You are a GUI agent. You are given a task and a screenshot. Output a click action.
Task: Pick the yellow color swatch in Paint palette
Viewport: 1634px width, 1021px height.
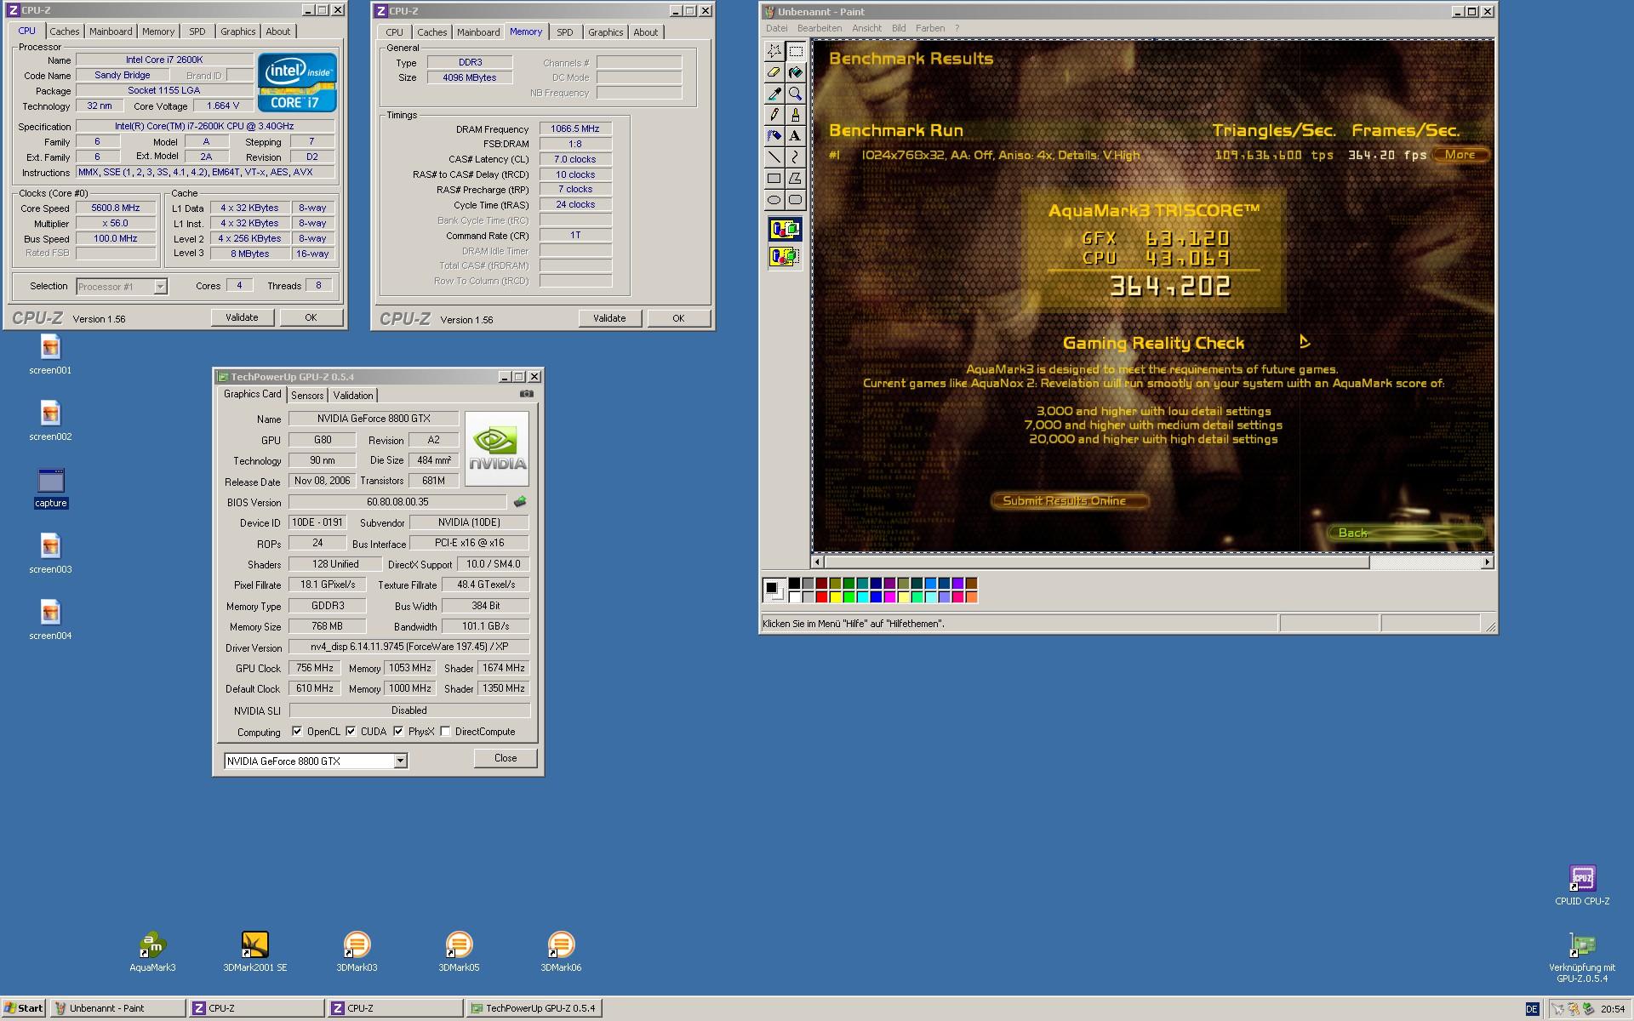click(835, 597)
